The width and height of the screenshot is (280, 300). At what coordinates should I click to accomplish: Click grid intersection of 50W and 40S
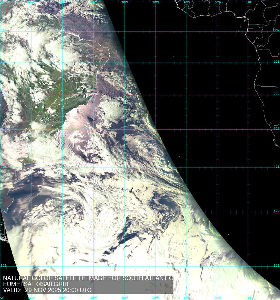(x=62, y=167)
